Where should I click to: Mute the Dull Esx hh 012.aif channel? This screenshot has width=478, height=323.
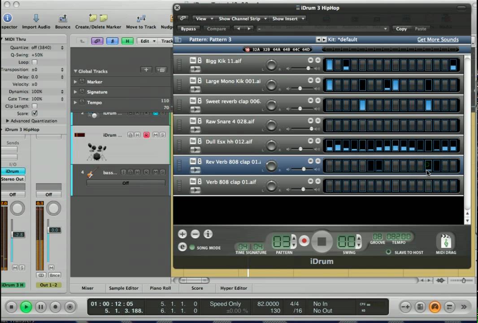coord(310,140)
